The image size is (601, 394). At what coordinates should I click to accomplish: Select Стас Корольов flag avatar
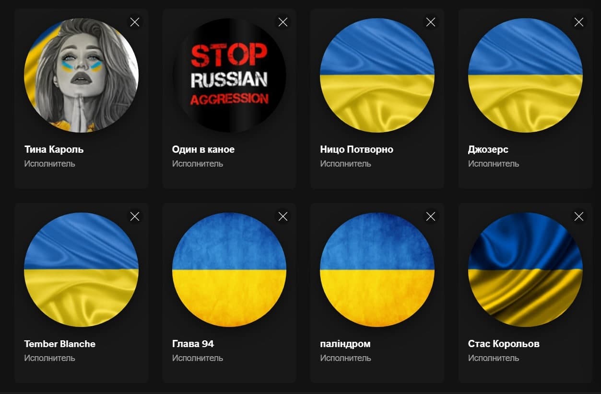pyautogui.click(x=525, y=270)
